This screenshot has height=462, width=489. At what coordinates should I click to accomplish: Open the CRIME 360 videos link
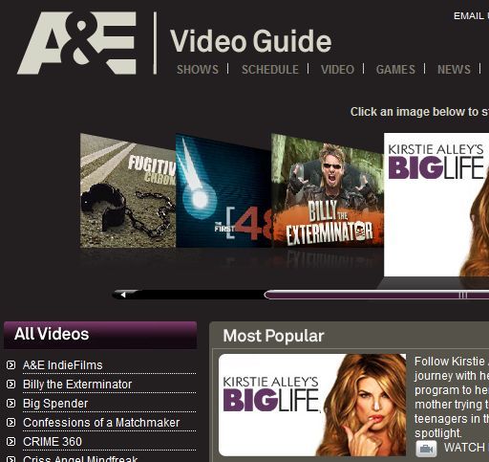[x=53, y=442]
